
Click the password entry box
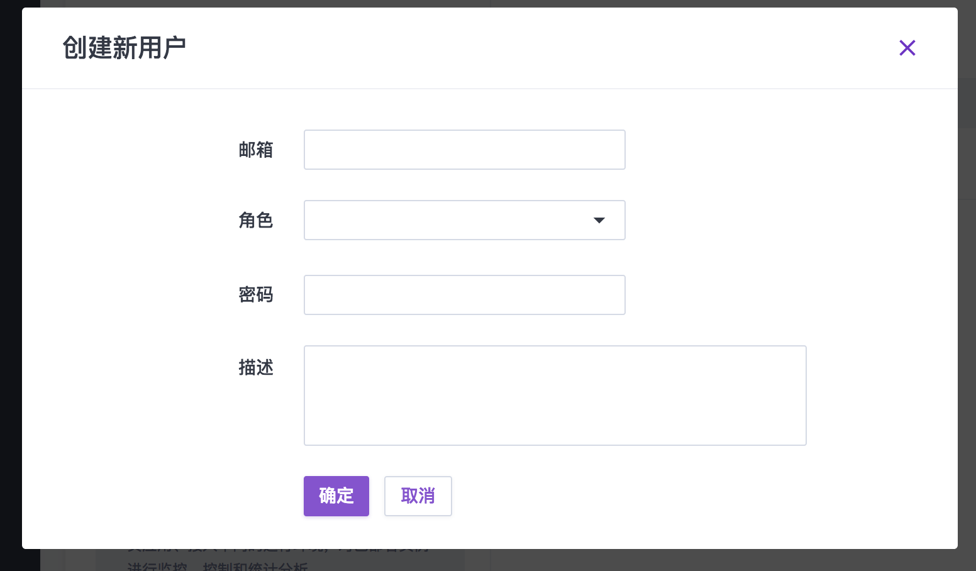[464, 294]
